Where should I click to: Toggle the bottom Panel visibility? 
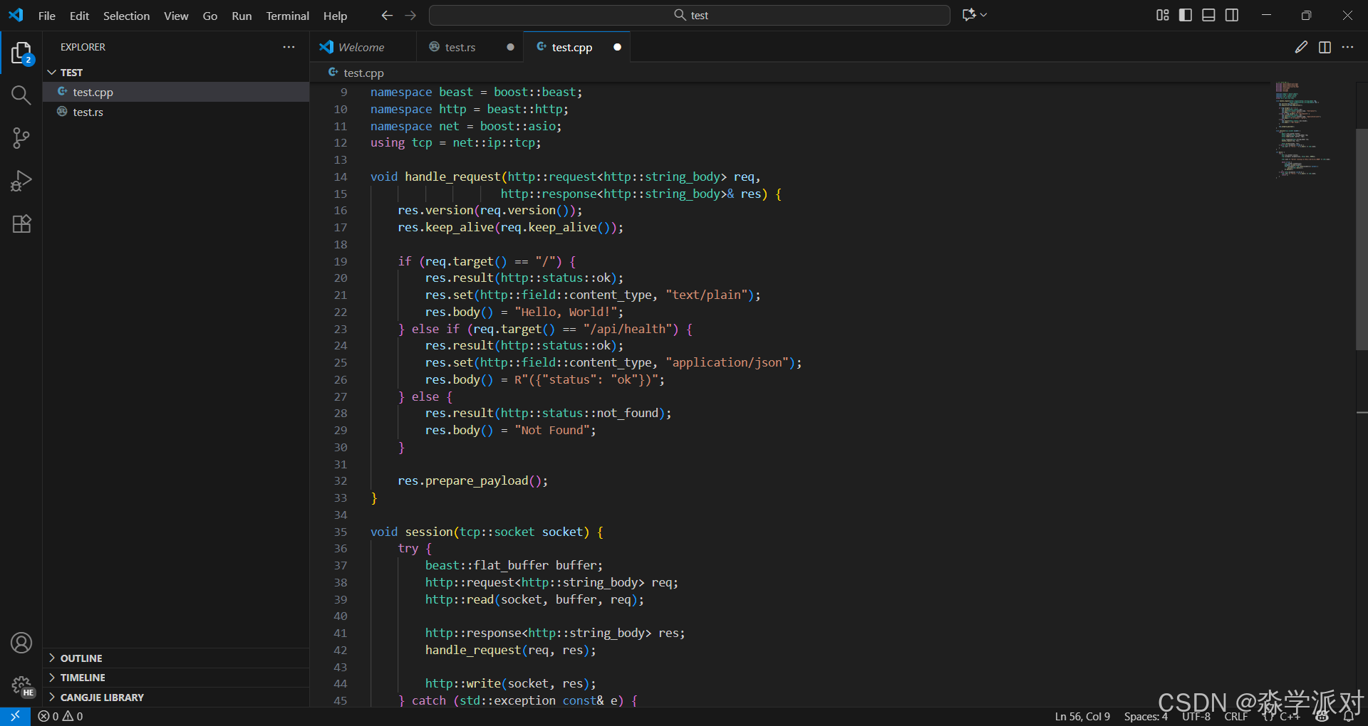1208,15
